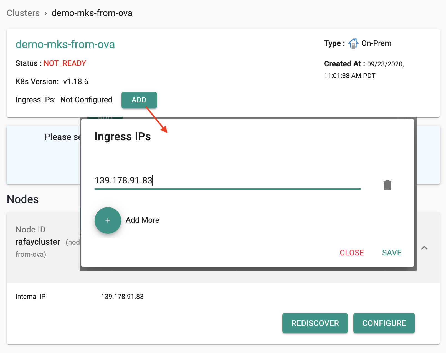The image size is (446, 353).
Task: Delete the ingress IP entry with trash icon
Action: (387, 185)
